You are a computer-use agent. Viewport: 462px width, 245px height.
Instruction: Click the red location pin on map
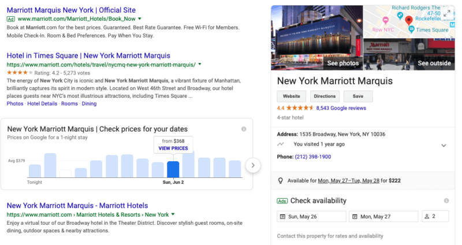(x=409, y=21)
